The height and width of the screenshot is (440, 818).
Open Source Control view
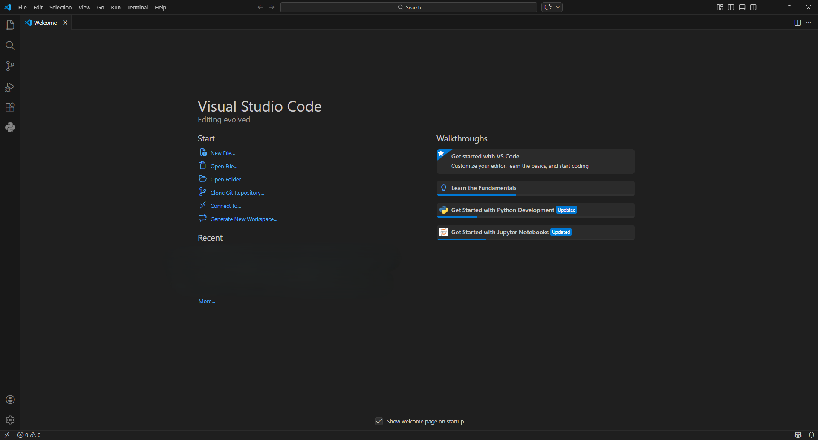[x=10, y=66]
